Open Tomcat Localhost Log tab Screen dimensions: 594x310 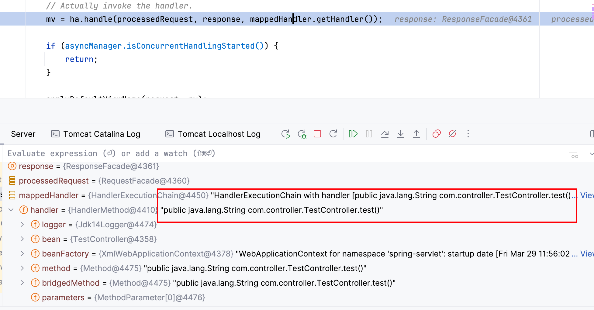[213, 134]
